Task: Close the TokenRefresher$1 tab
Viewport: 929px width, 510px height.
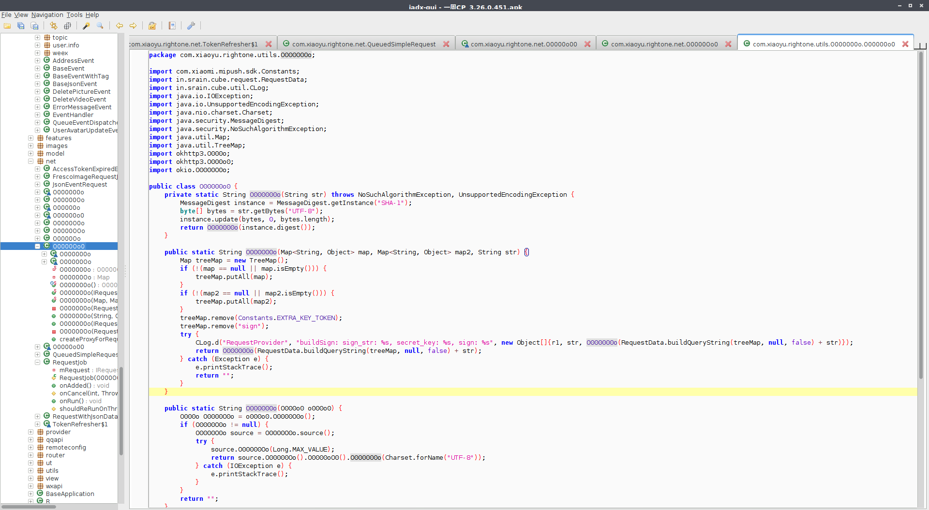Action: (269, 44)
